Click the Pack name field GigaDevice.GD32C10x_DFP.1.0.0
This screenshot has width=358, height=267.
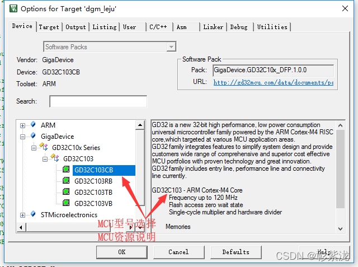pyautogui.click(x=274, y=70)
